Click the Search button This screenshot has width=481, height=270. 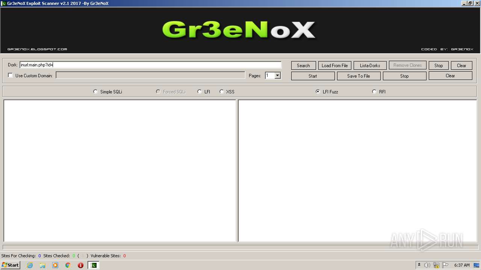pos(303,65)
